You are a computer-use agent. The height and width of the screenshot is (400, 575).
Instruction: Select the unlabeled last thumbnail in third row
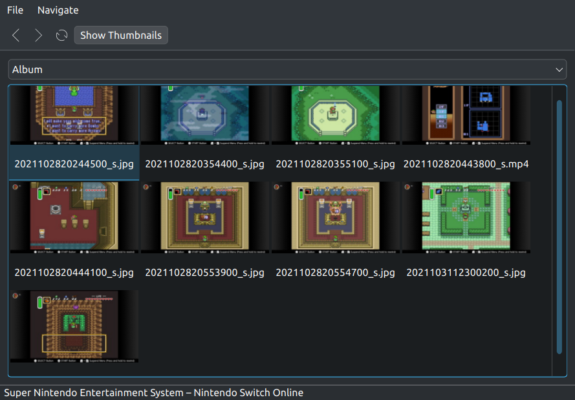(74, 326)
